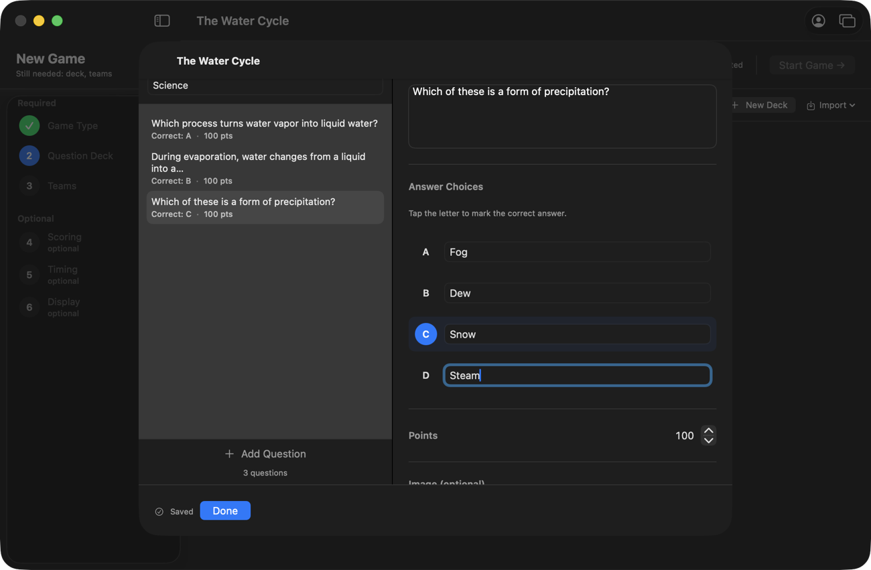Click the selected C correct-answer marker
The width and height of the screenshot is (871, 570).
[425, 334]
